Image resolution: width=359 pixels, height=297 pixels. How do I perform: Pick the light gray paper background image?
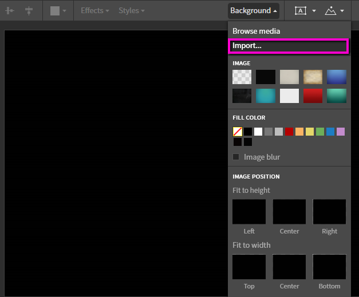(x=289, y=77)
